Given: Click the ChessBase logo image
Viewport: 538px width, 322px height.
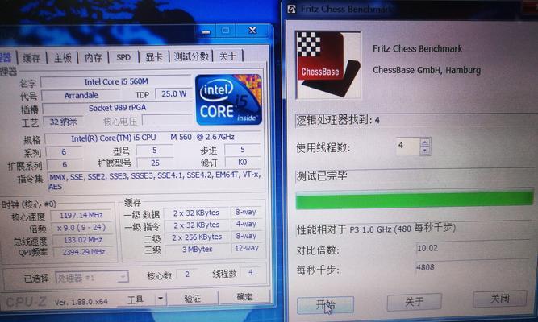Looking at the screenshot, I should pyautogui.click(x=328, y=65).
